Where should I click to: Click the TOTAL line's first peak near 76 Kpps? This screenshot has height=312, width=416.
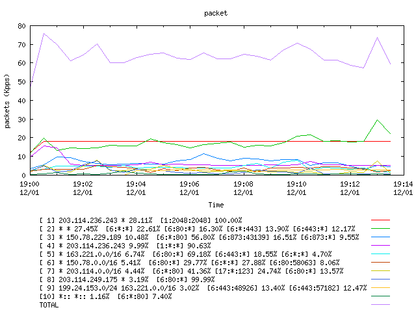[x=44, y=34]
